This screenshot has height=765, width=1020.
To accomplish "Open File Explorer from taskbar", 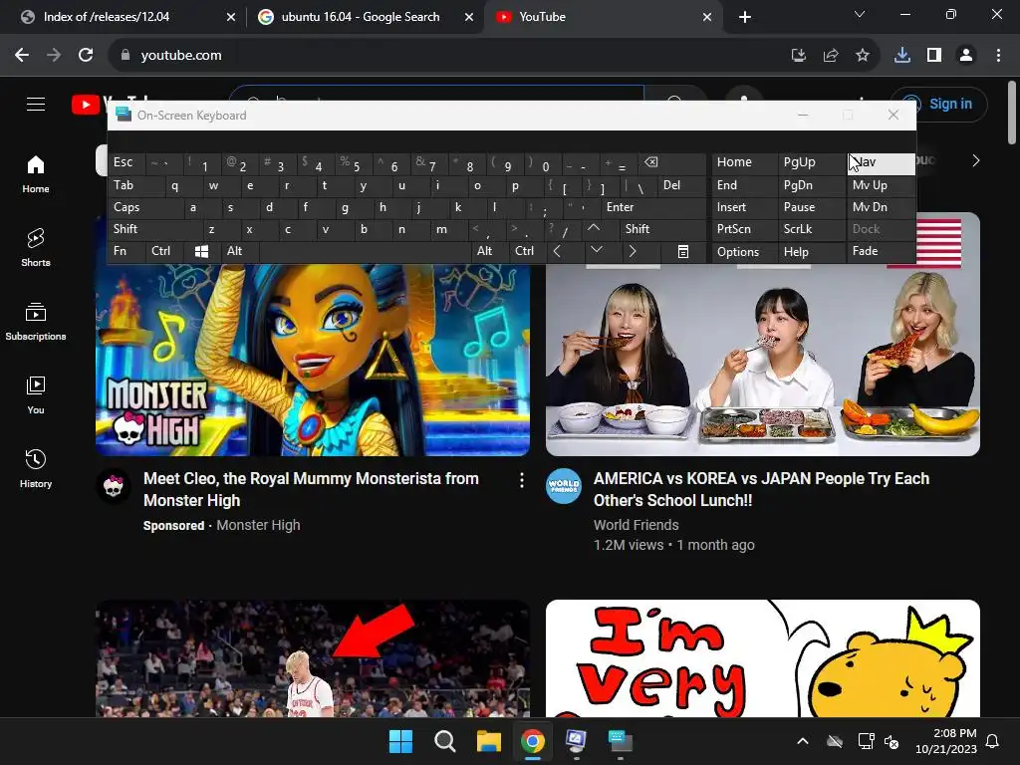I will 488,741.
